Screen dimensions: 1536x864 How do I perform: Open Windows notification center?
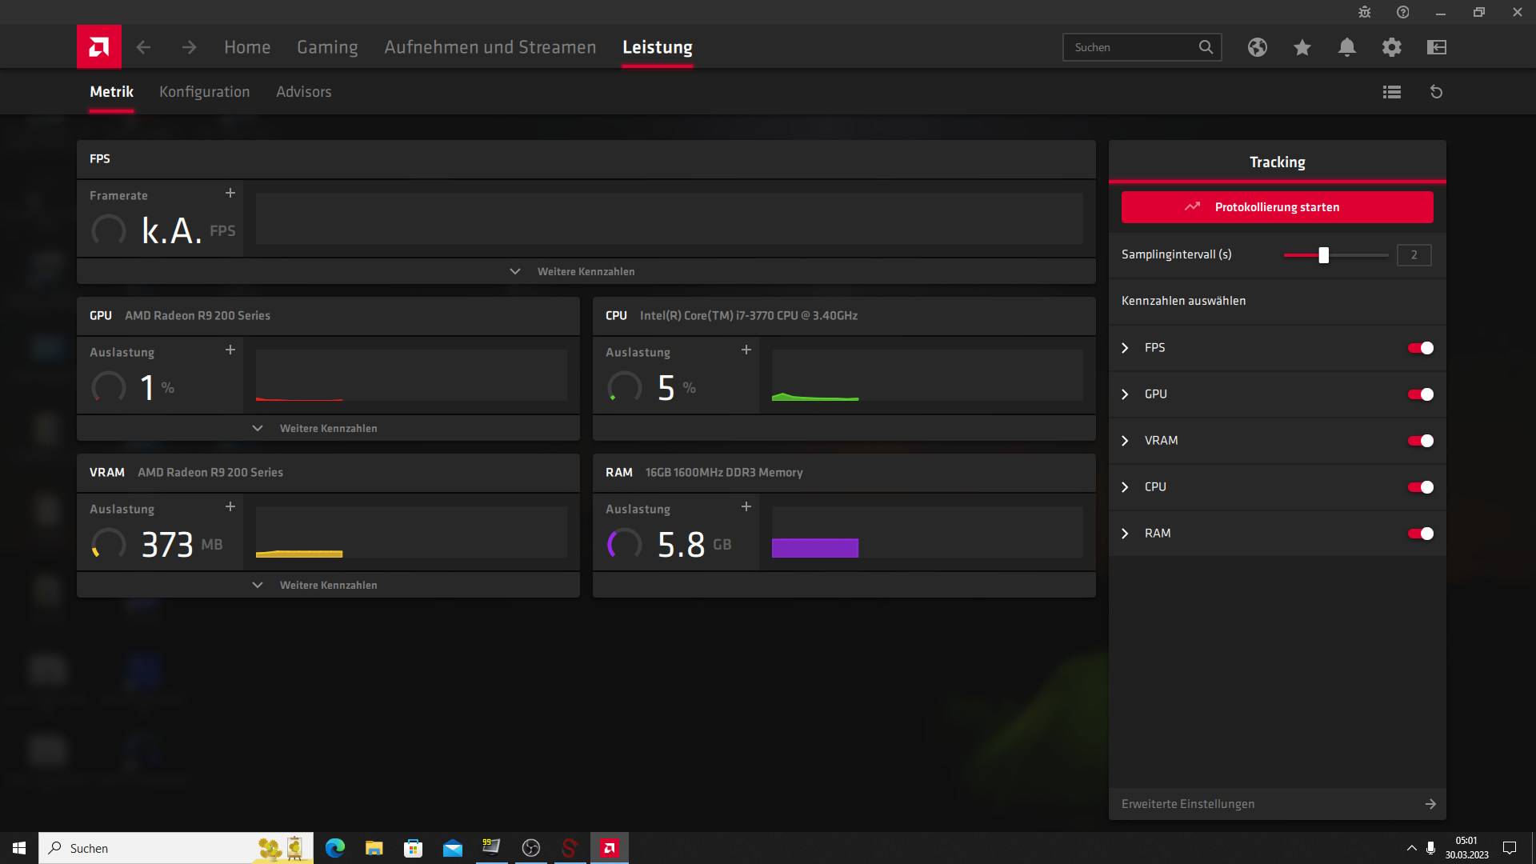[x=1510, y=848]
